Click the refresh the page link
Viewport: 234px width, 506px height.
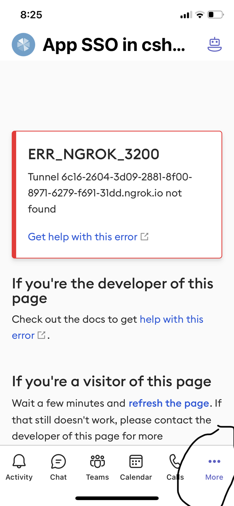168,403
